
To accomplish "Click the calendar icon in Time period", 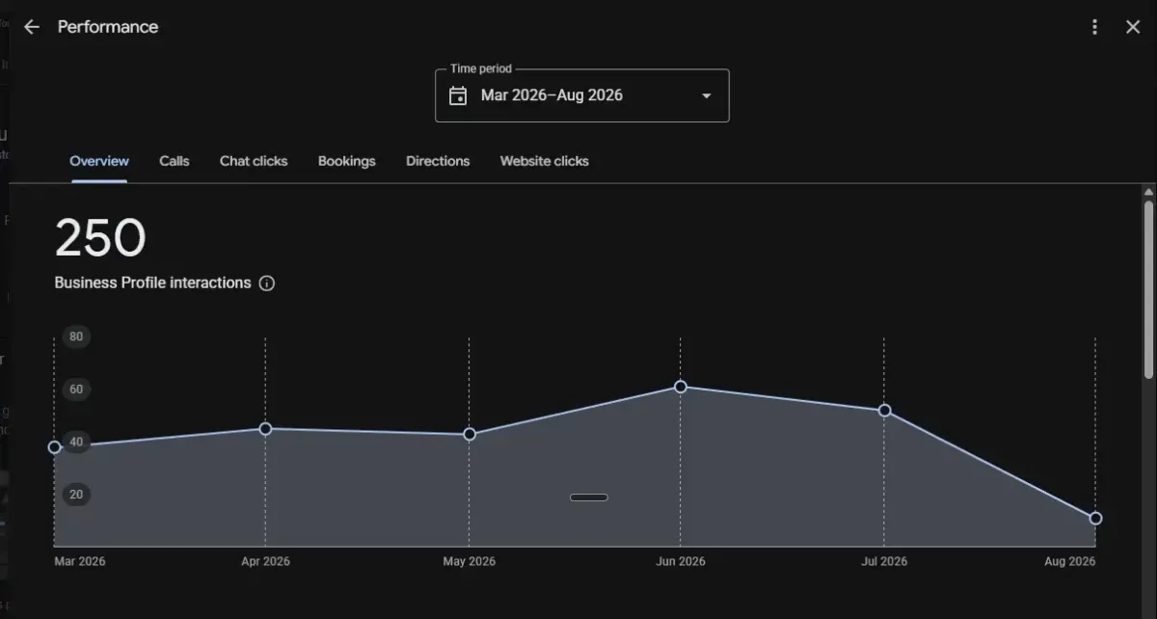I will [458, 95].
